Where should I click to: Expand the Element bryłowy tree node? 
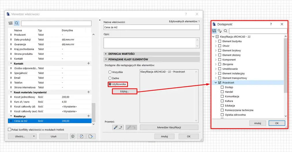pos(216,51)
